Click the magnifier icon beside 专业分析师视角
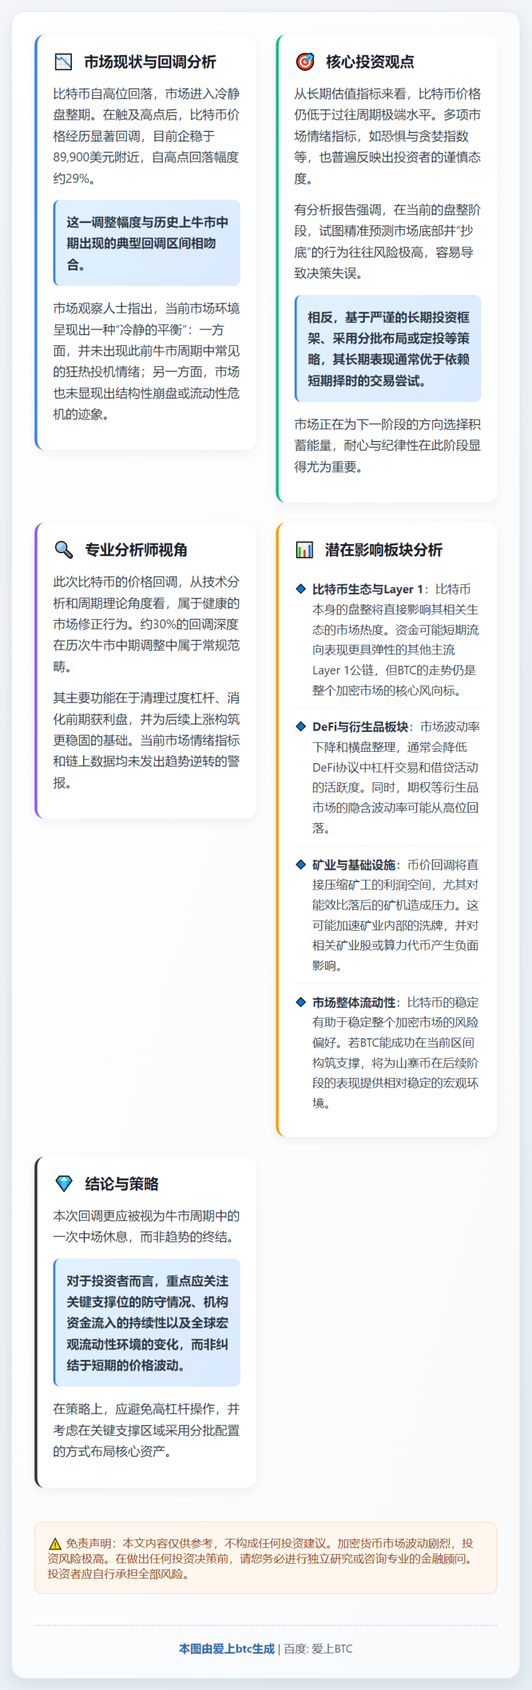 point(63,550)
